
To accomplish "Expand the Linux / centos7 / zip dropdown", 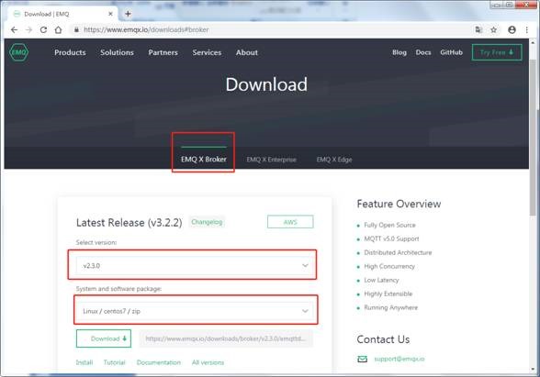I will pyautogui.click(x=195, y=311).
